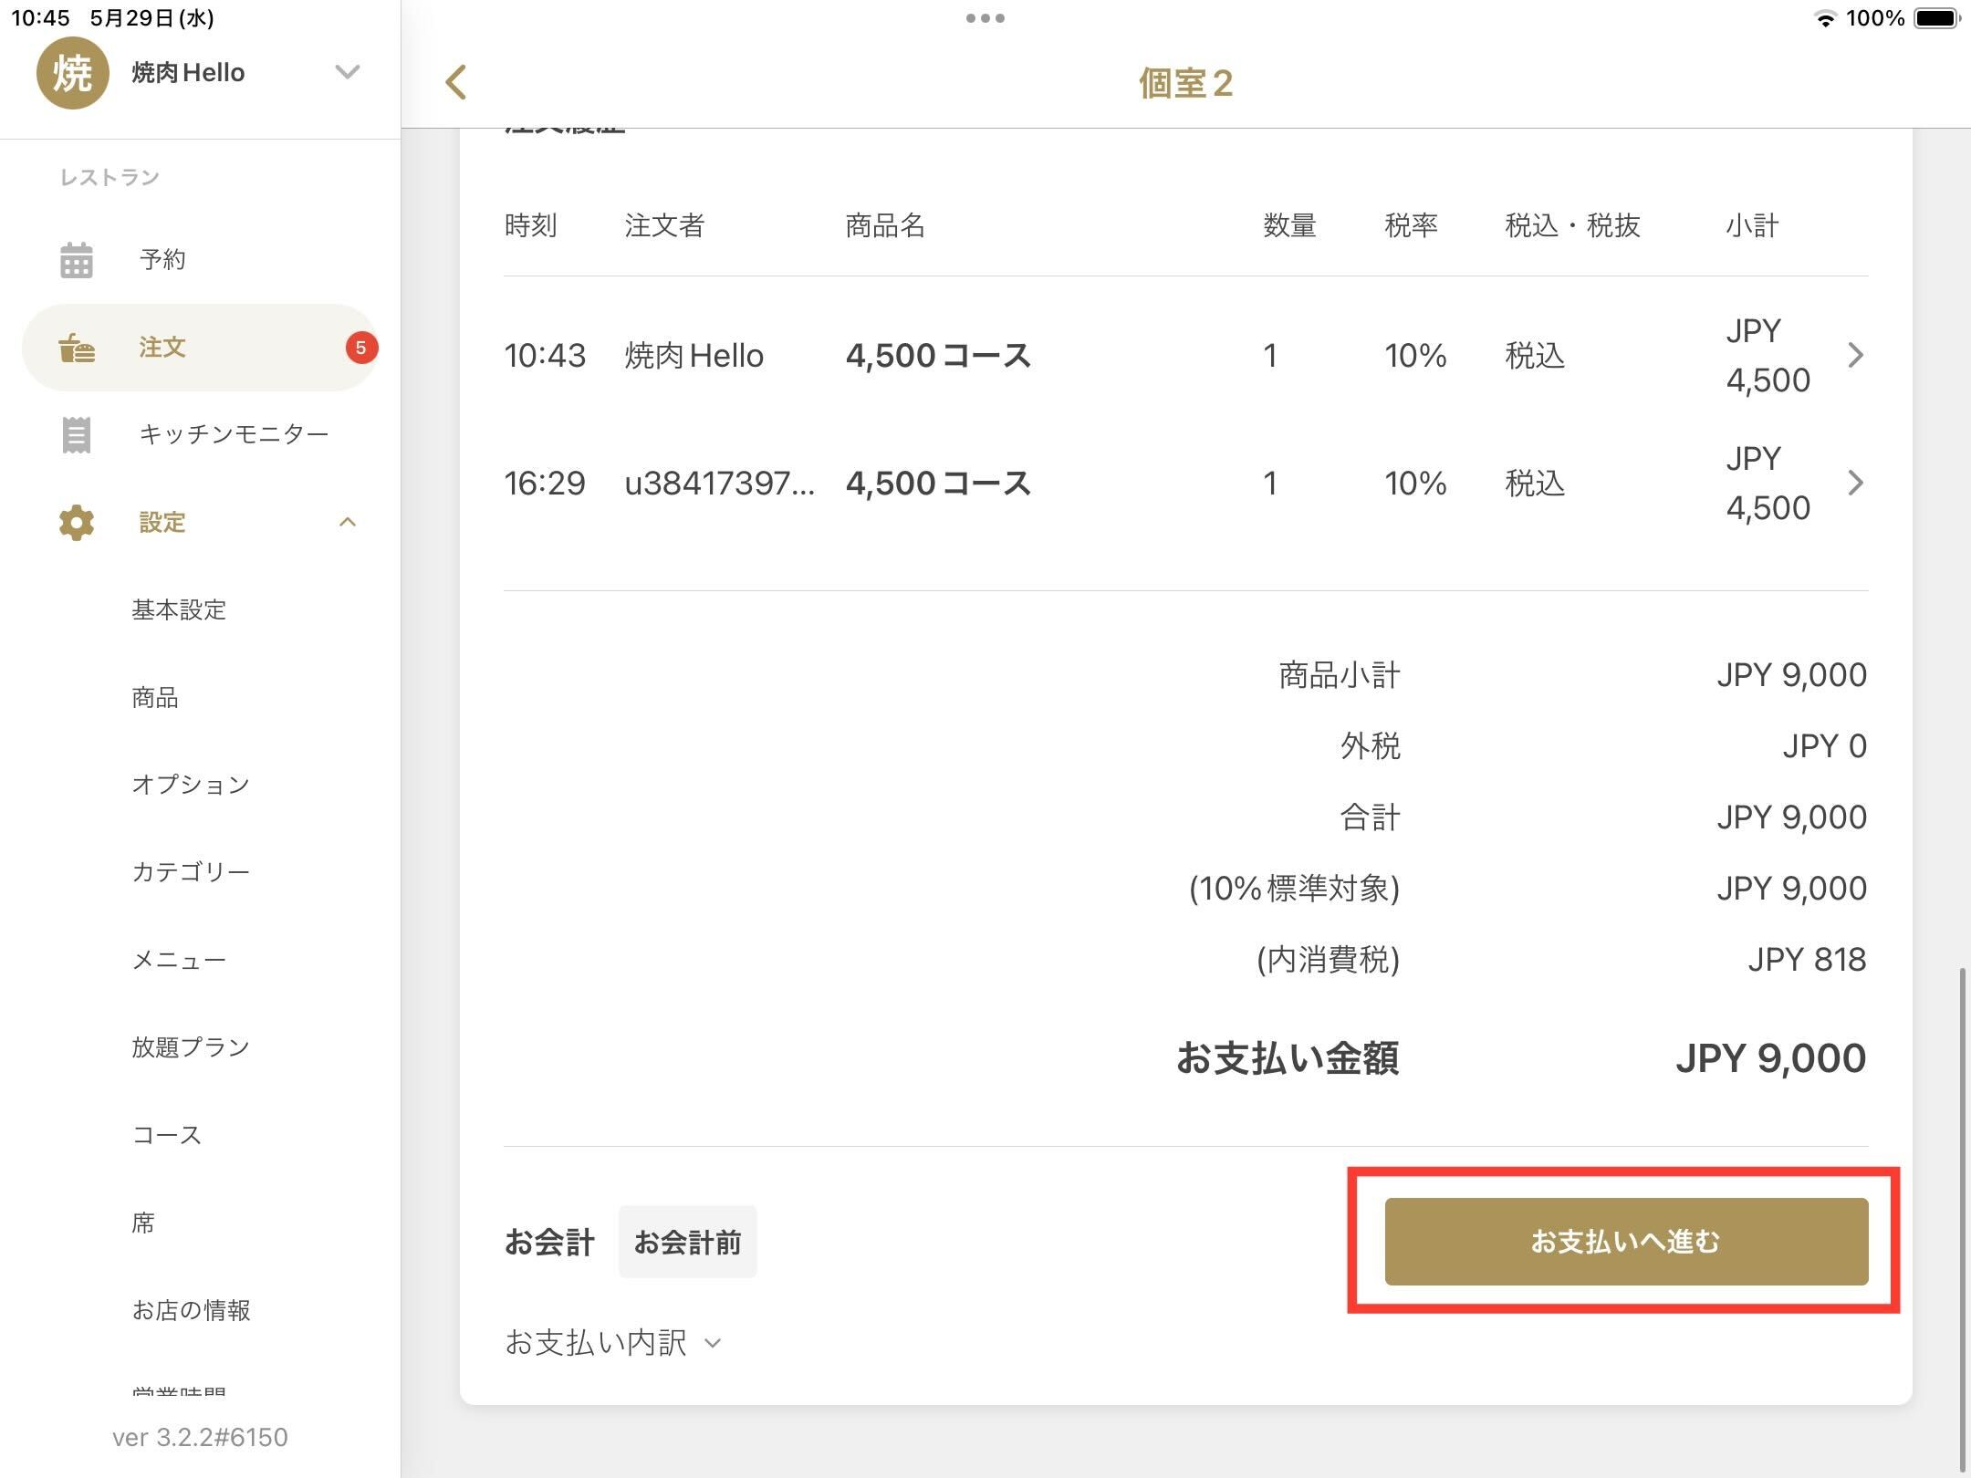Click the 10:43 time cell

click(545, 355)
